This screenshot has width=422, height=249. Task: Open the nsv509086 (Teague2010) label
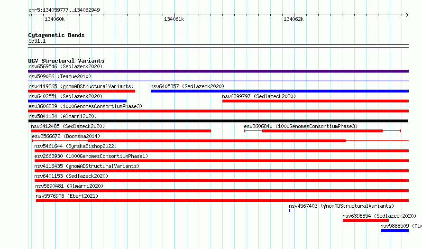coord(60,76)
